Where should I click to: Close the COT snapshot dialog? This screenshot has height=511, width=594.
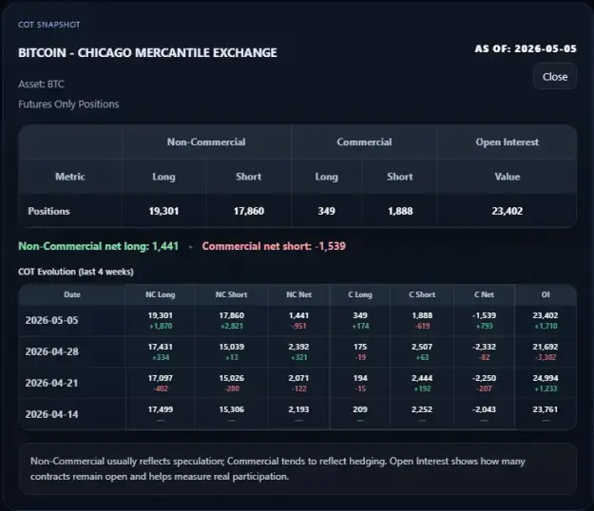pos(555,77)
